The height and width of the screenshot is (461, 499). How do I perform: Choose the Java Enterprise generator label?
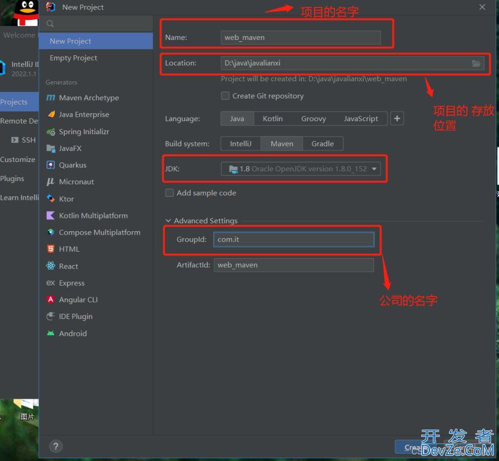[x=84, y=115]
